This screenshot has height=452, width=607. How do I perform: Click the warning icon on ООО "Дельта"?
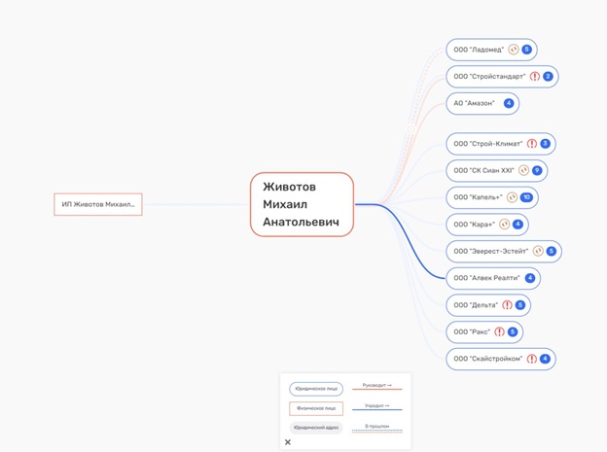[x=507, y=305]
